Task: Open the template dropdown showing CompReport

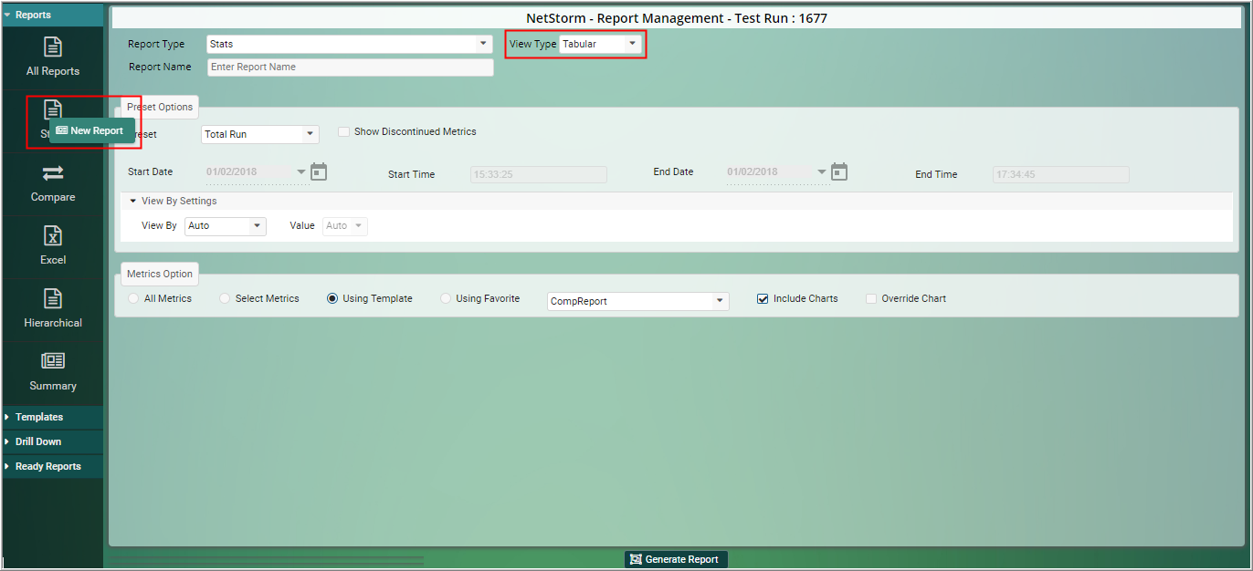Action: [x=638, y=301]
